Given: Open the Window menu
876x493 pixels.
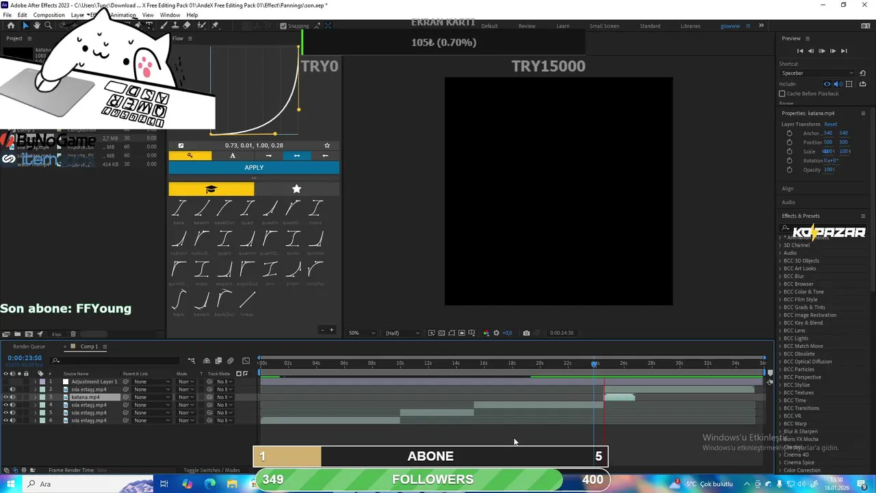Looking at the screenshot, I should [x=170, y=15].
